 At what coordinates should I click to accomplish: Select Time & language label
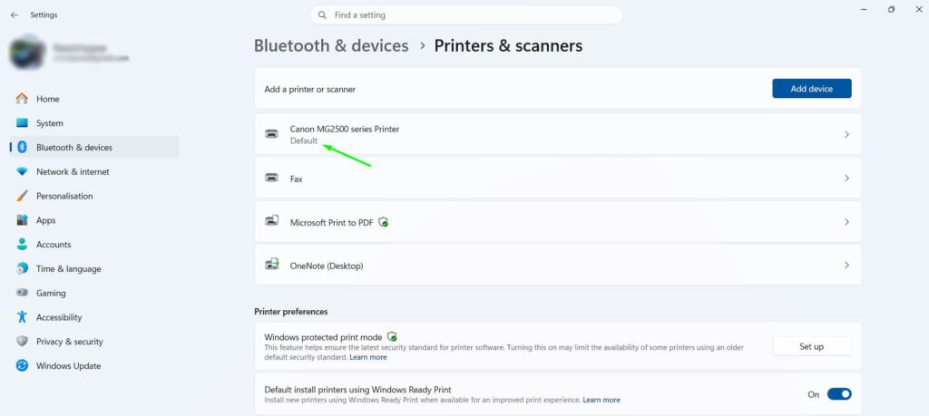(x=69, y=268)
